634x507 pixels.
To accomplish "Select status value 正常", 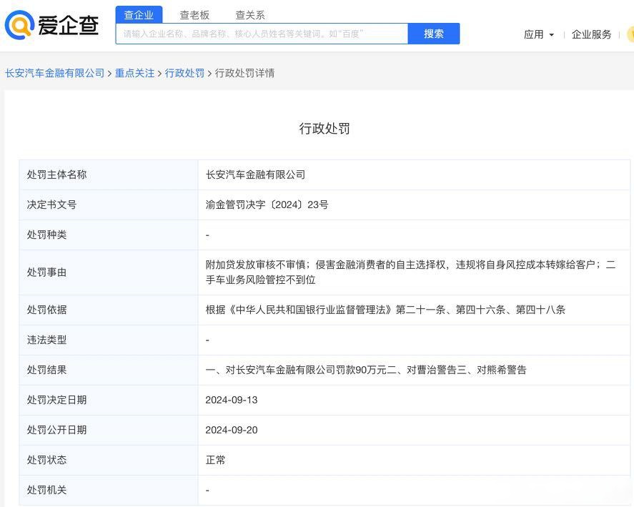I will coord(215,460).
